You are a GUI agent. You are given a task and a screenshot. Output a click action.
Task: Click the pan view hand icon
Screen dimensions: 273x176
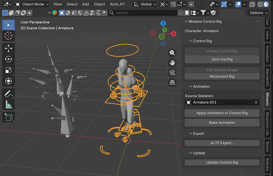(172, 63)
